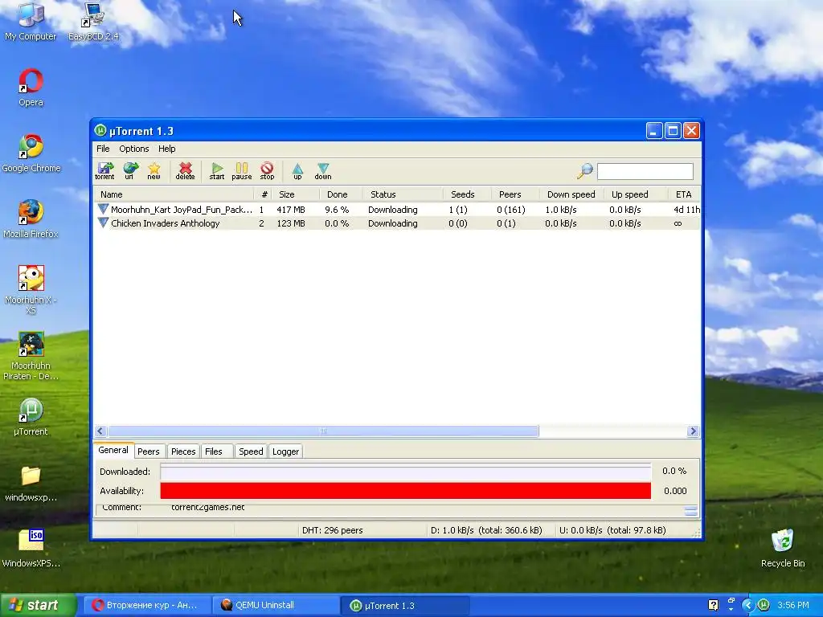
Task: Click the µTorrent 1.3 taskbar button
Action: tap(405, 605)
